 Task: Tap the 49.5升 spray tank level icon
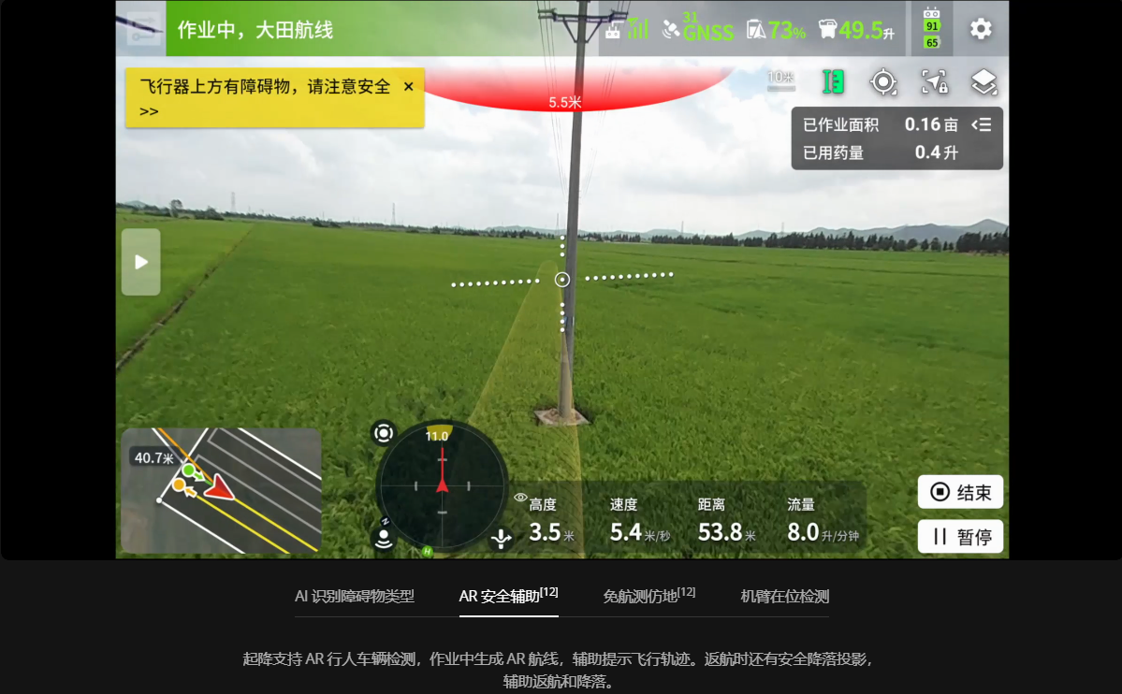tap(855, 30)
